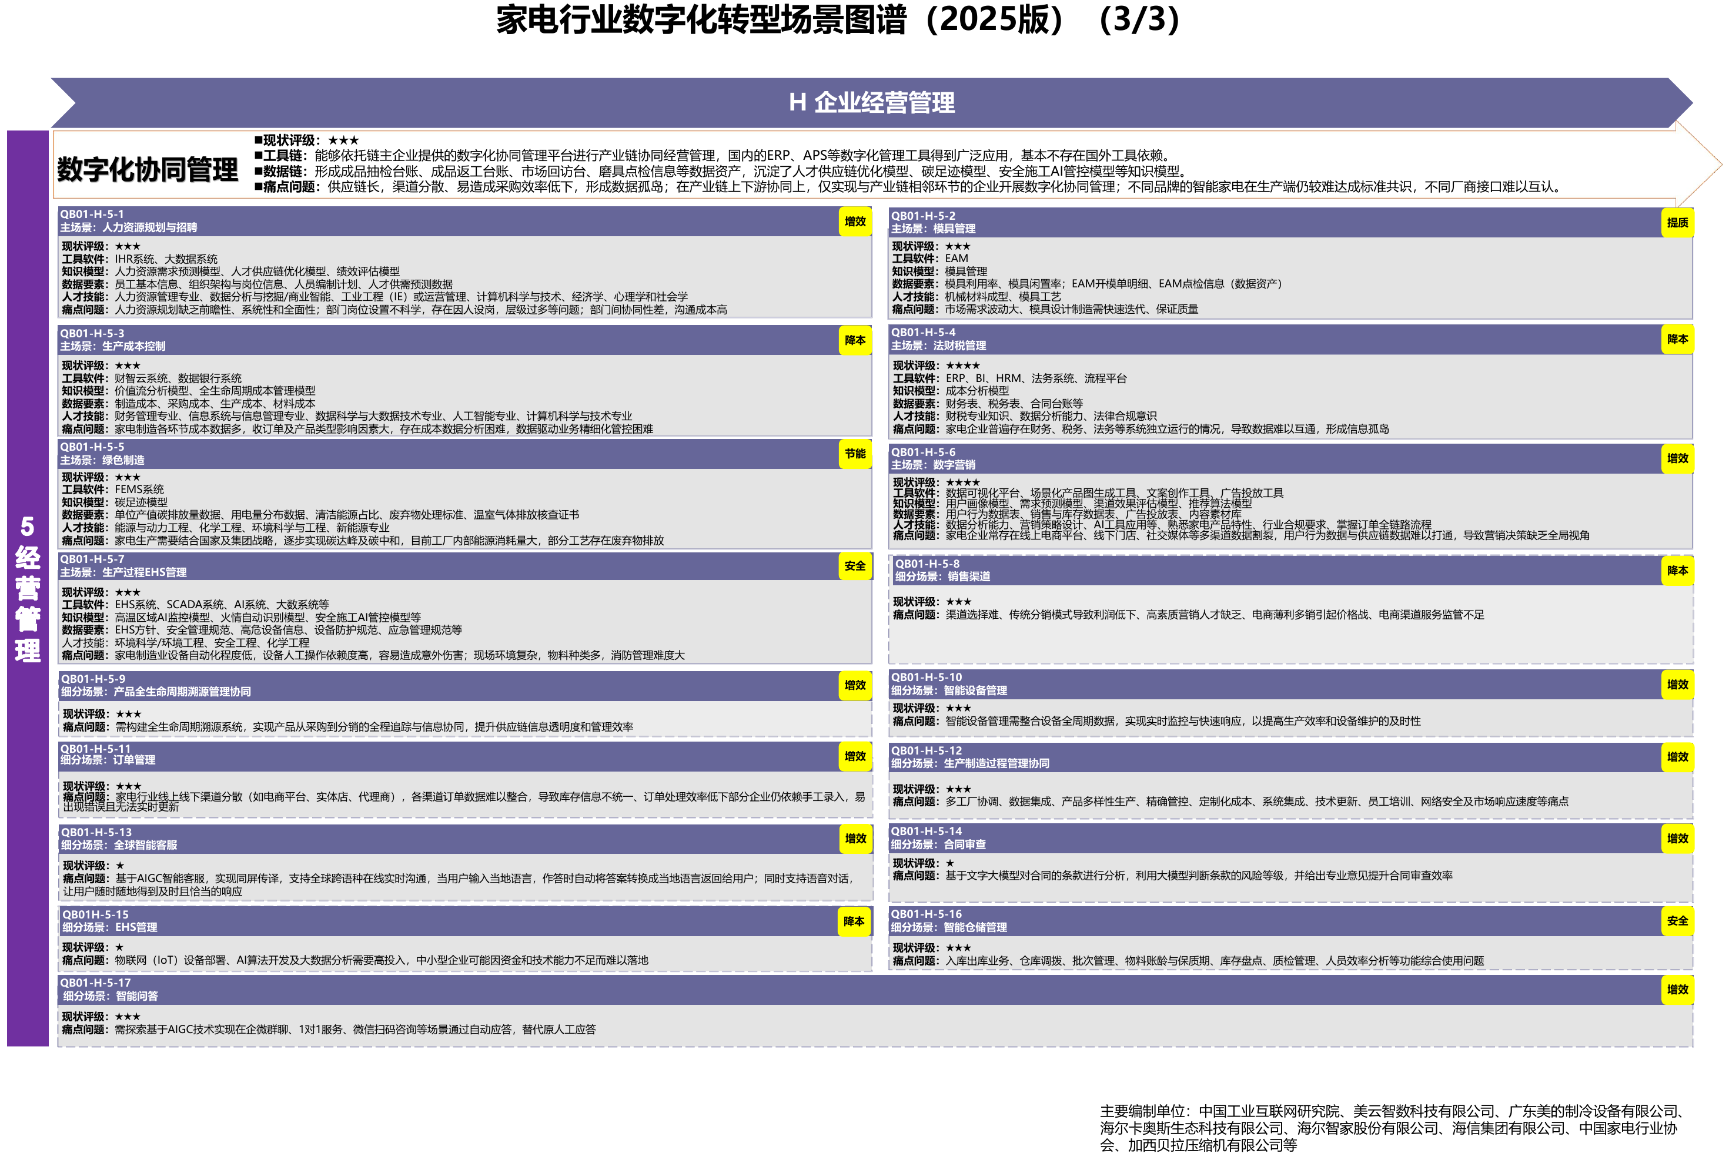Click 增效 tag on 订单管理 card
This screenshot has width=1729, height=1160.
[x=855, y=756]
